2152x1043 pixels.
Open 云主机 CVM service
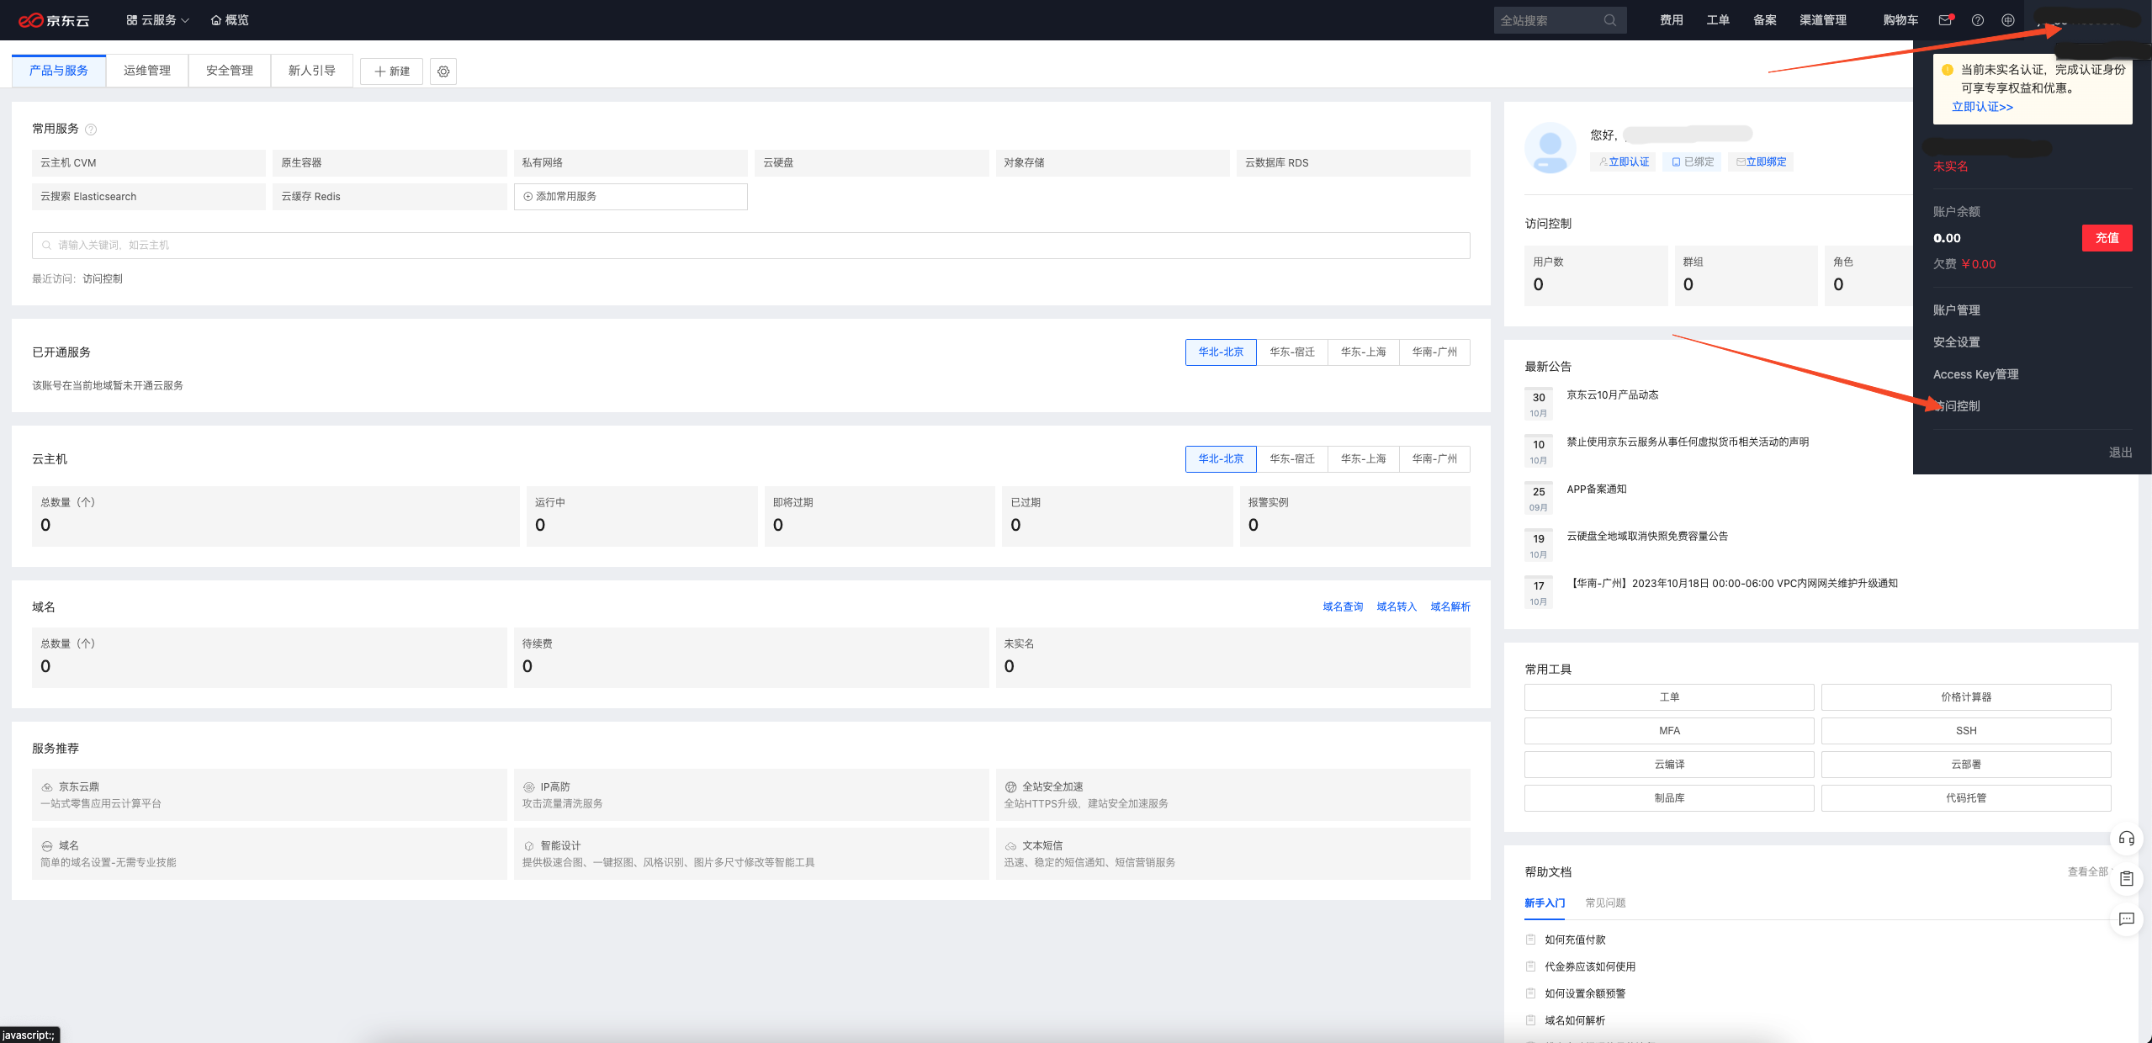click(x=149, y=163)
